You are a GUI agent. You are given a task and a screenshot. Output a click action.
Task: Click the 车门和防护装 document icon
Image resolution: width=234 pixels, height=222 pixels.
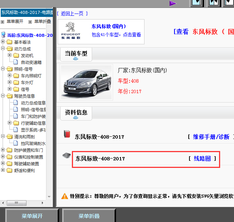(x=16, y=116)
